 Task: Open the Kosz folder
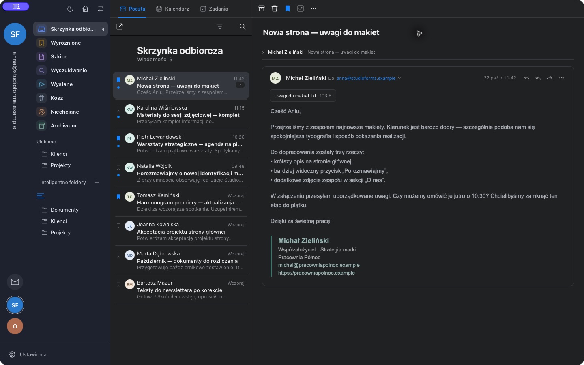[x=71, y=98]
